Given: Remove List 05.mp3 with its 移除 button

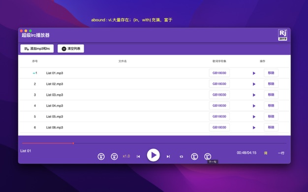Looking at the screenshot, I should tap(271, 116).
